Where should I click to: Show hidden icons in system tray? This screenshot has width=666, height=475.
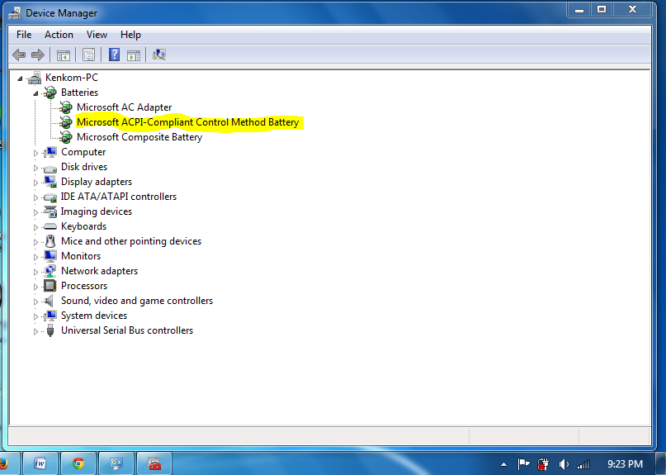(x=503, y=464)
